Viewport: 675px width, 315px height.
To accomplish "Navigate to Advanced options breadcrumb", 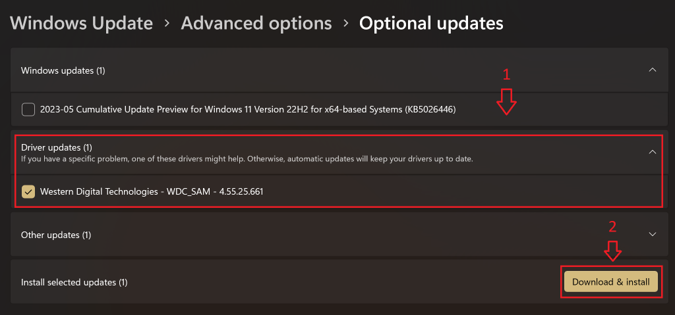I will (x=256, y=24).
